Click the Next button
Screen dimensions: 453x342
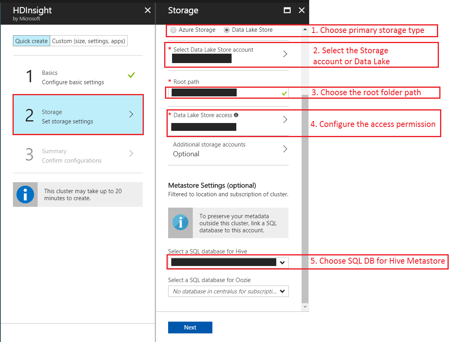190,327
